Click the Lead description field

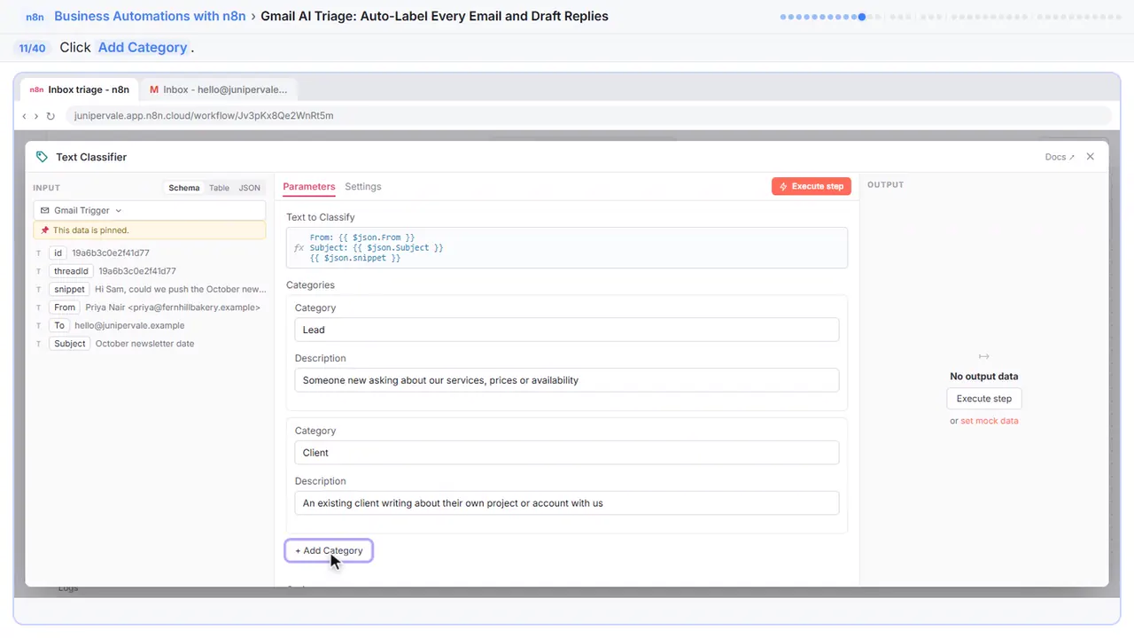click(567, 380)
